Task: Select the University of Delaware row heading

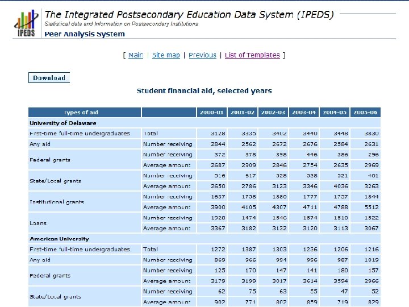Action: pyautogui.click(x=63, y=123)
